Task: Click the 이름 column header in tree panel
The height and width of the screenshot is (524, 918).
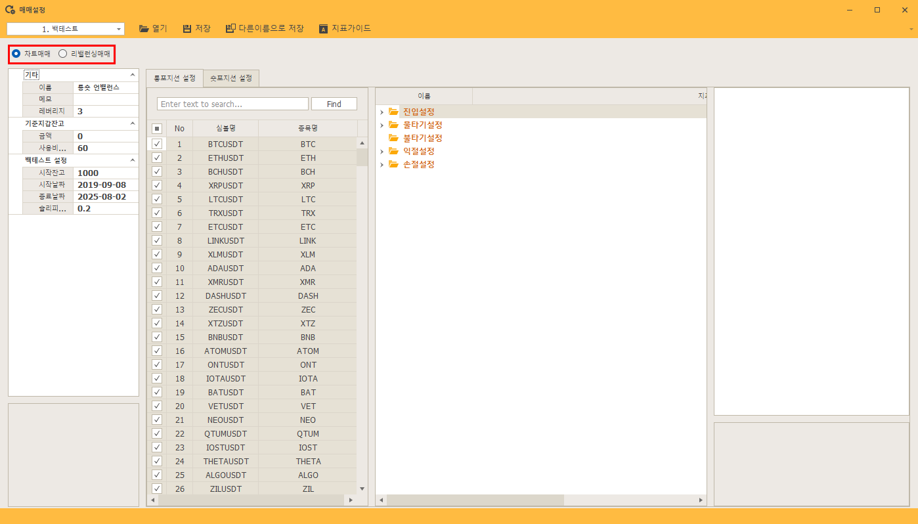Action: tap(424, 96)
